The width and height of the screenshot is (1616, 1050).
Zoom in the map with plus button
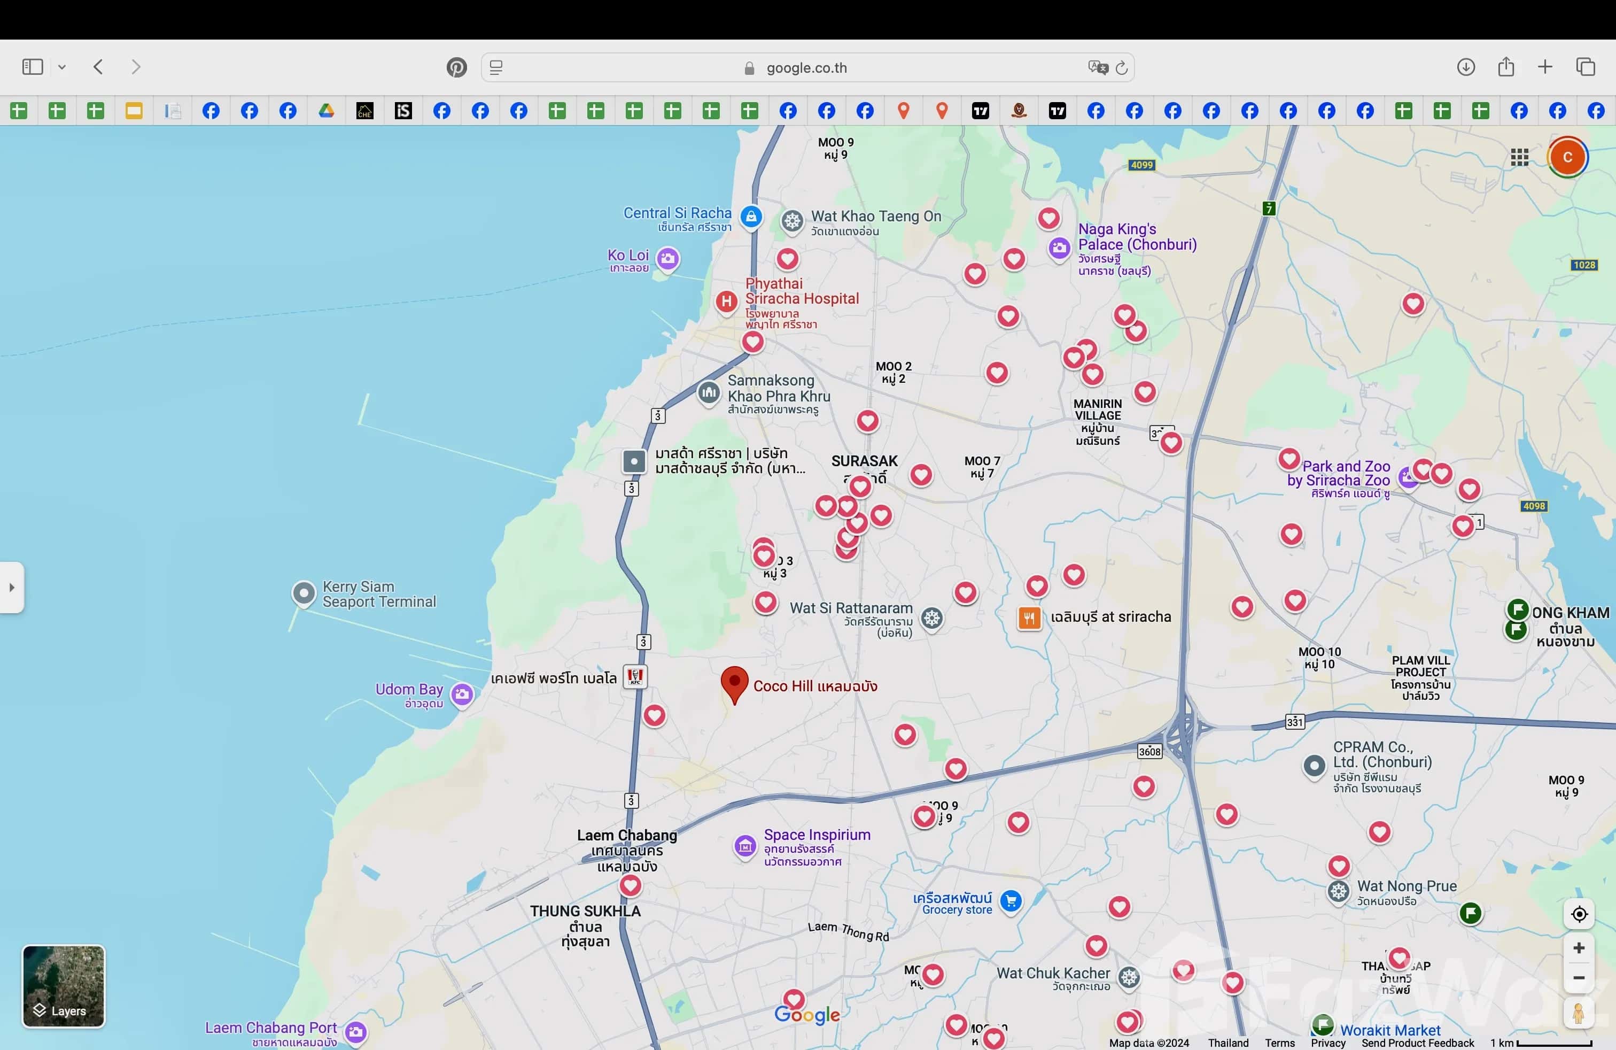click(1579, 948)
